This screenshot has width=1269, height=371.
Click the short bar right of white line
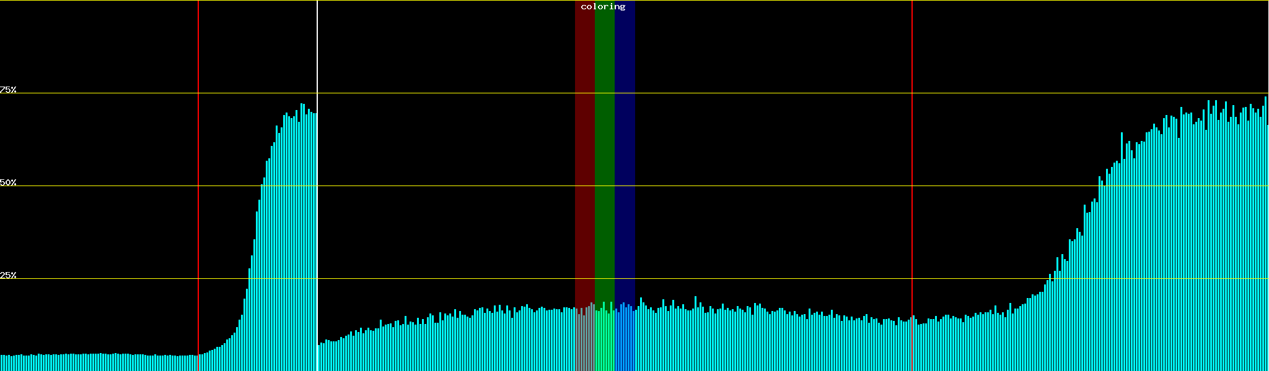coord(318,359)
